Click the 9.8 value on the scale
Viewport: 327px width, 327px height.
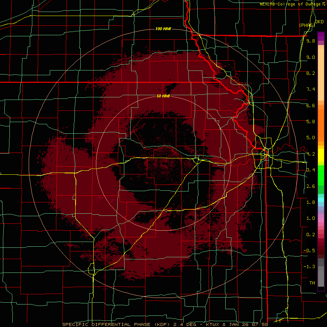(311, 41)
